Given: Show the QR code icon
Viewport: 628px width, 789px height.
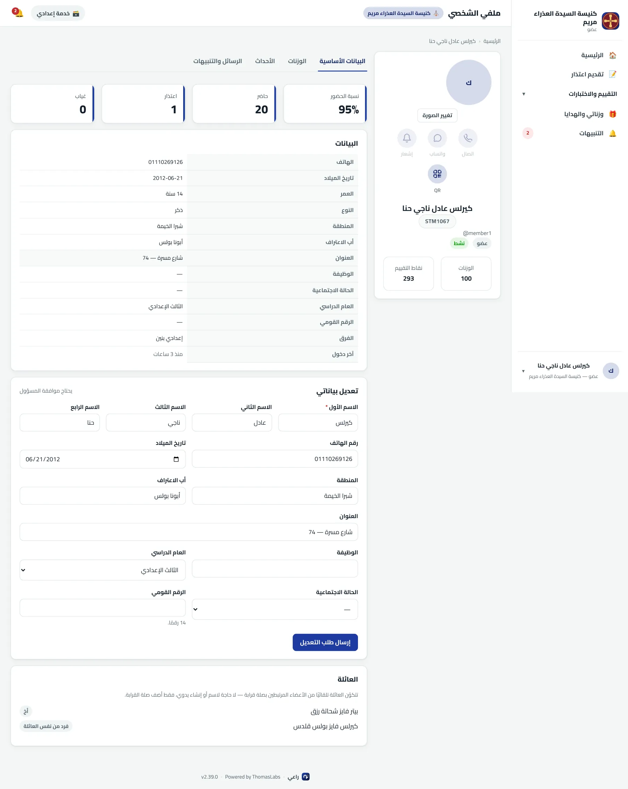Looking at the screenshot, I should pyautogui.click(x=437, y=174).
